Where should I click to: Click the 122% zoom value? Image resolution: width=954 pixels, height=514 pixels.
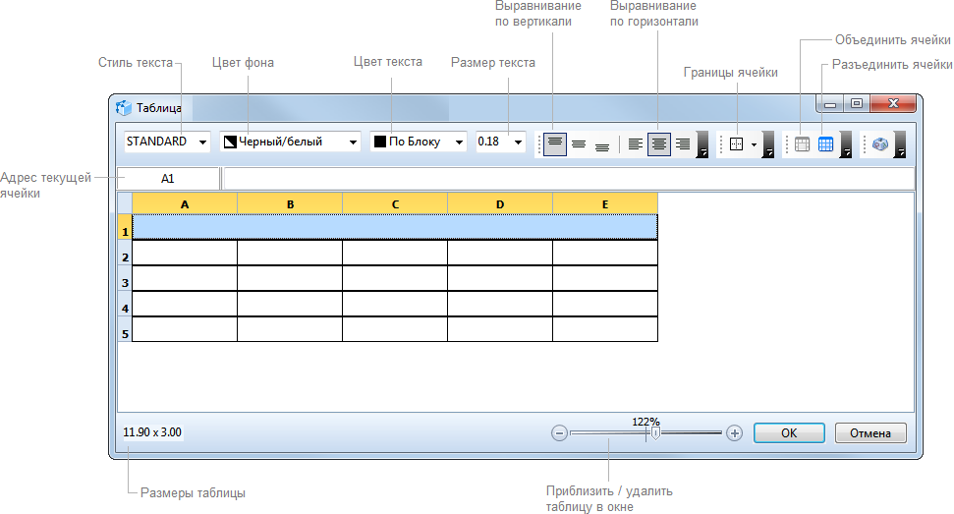tap(645, 422)
